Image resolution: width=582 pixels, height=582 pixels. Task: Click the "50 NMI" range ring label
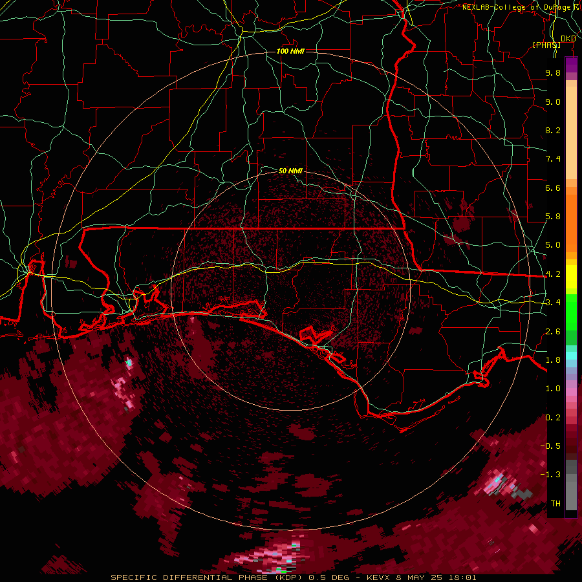(x=290, y=171)
